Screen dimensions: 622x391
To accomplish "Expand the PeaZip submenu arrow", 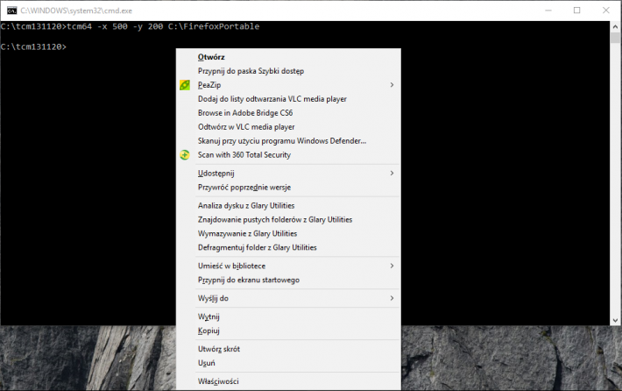I will click(x=392, y=85).
